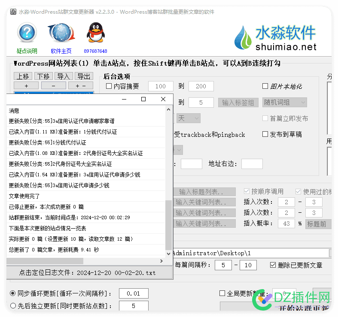Image resolution: width=338 pixels, height=317 pixels.
Task: Click the 导出 button
Action: [x=84, y=76]
